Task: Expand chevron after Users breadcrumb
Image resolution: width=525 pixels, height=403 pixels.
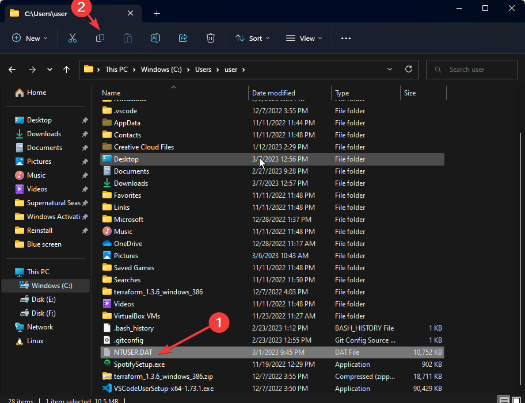Action: tap(218, 70)
